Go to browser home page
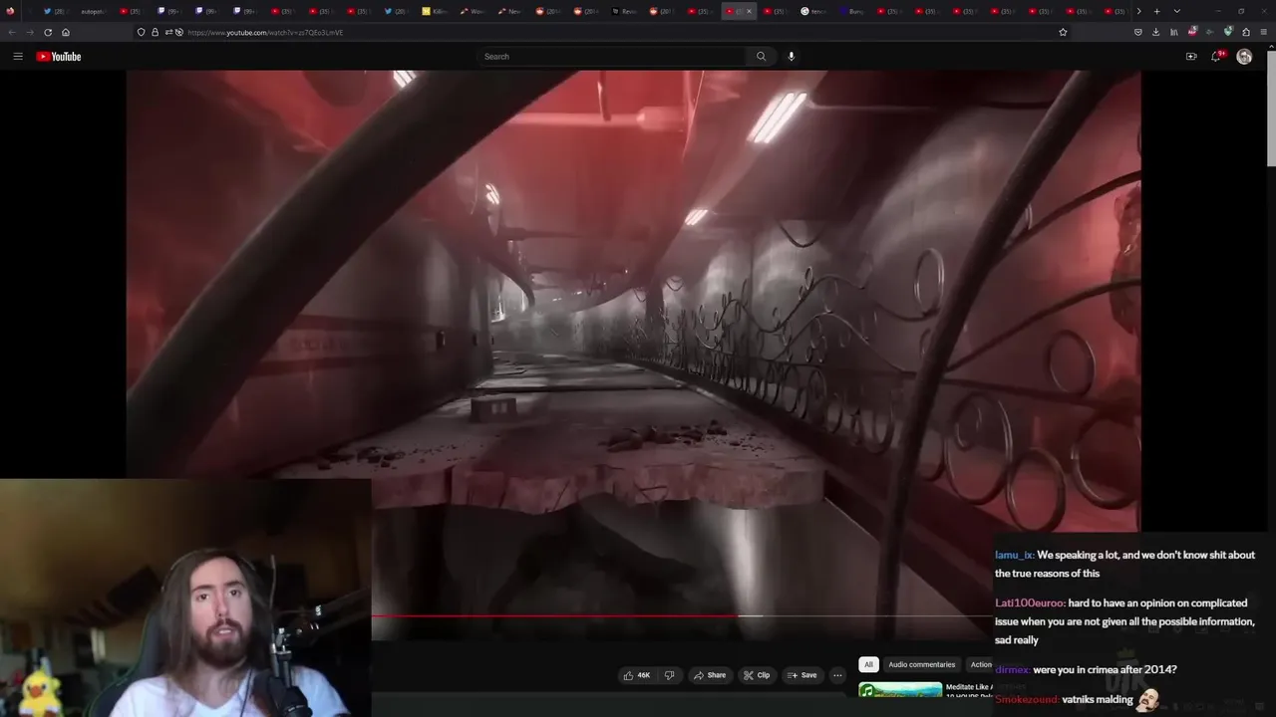Screen dimensions: 1276x717 point(66,32)
